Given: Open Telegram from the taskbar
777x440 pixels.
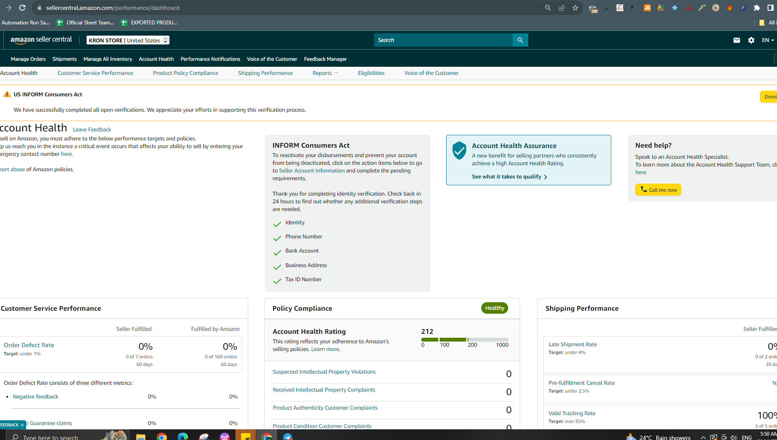Looking at the screenshot, I should 288,437.
